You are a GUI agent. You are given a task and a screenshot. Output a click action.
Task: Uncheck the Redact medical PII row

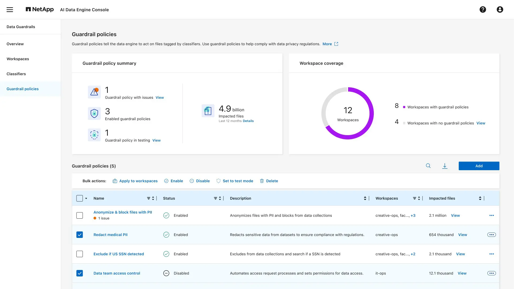click(79, 235)
